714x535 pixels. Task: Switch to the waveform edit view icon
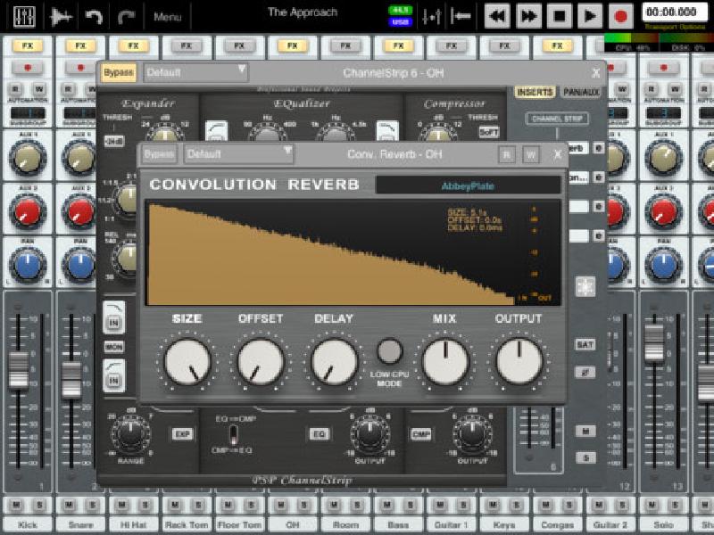[x=62, y=16]
